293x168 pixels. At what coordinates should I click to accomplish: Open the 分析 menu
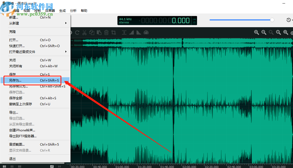tap(73, 10)
